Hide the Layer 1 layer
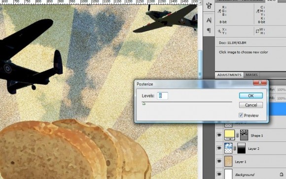Screen dimensions: 286x179 click(219, 161)
